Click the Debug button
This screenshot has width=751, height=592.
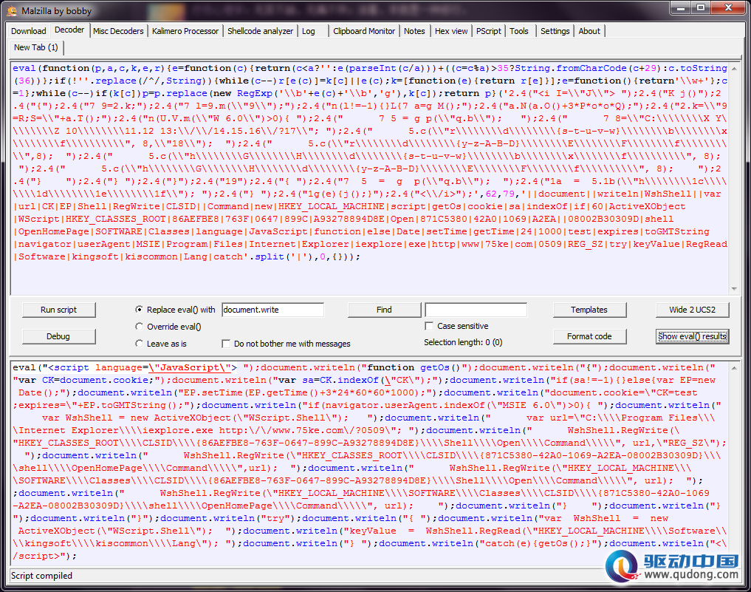click(58, 336)
